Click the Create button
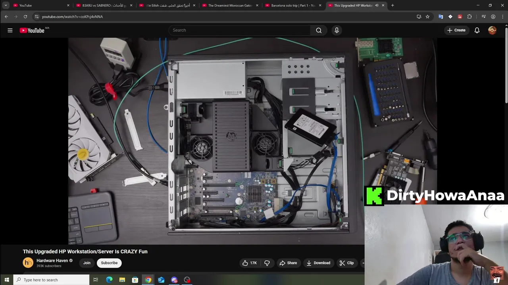 pos(456,30)
